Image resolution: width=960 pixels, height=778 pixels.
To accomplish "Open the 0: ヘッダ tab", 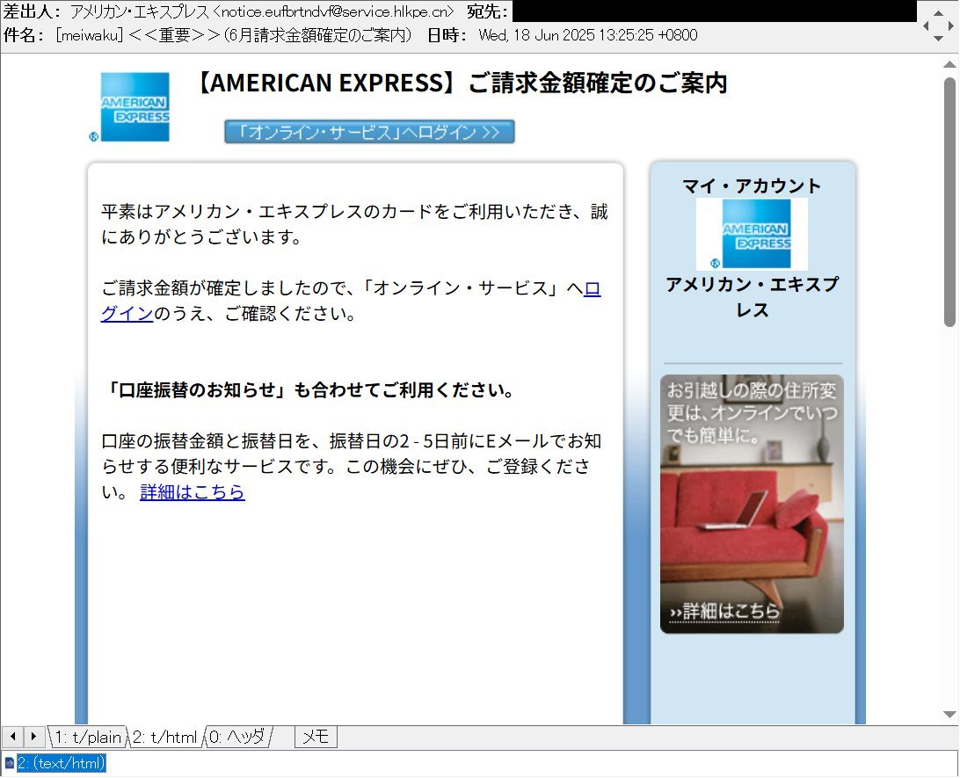I will (x=237, y=737).
